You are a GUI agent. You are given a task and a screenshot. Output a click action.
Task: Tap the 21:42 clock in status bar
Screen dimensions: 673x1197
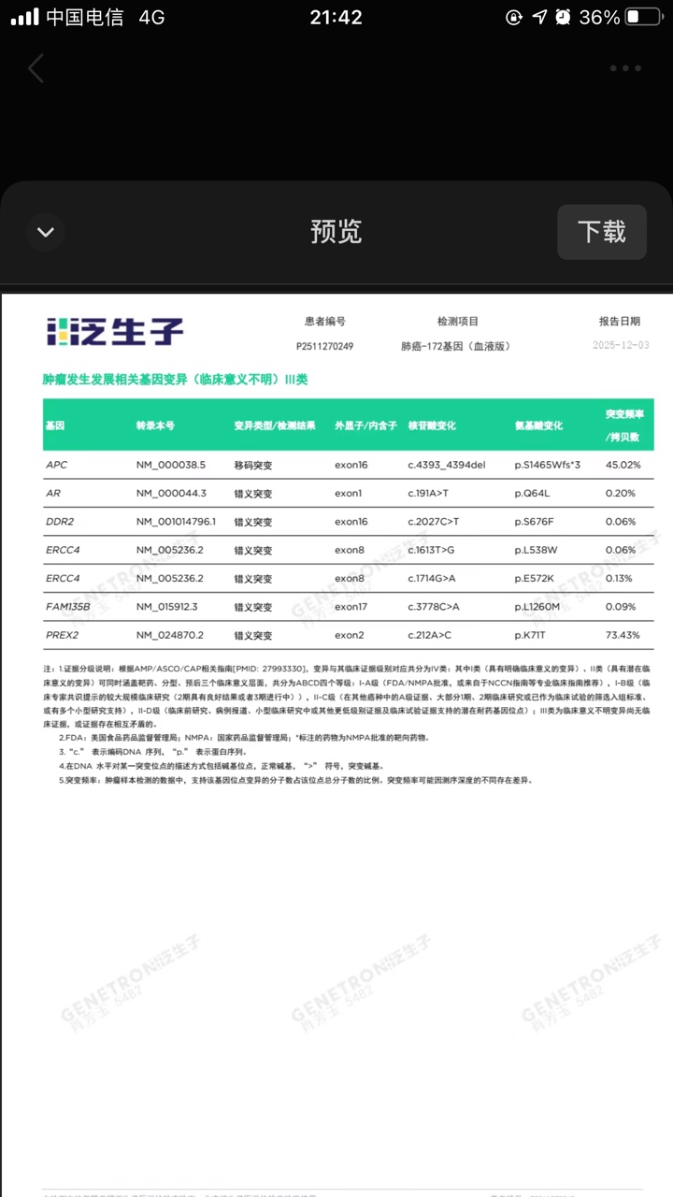[335, 17]
